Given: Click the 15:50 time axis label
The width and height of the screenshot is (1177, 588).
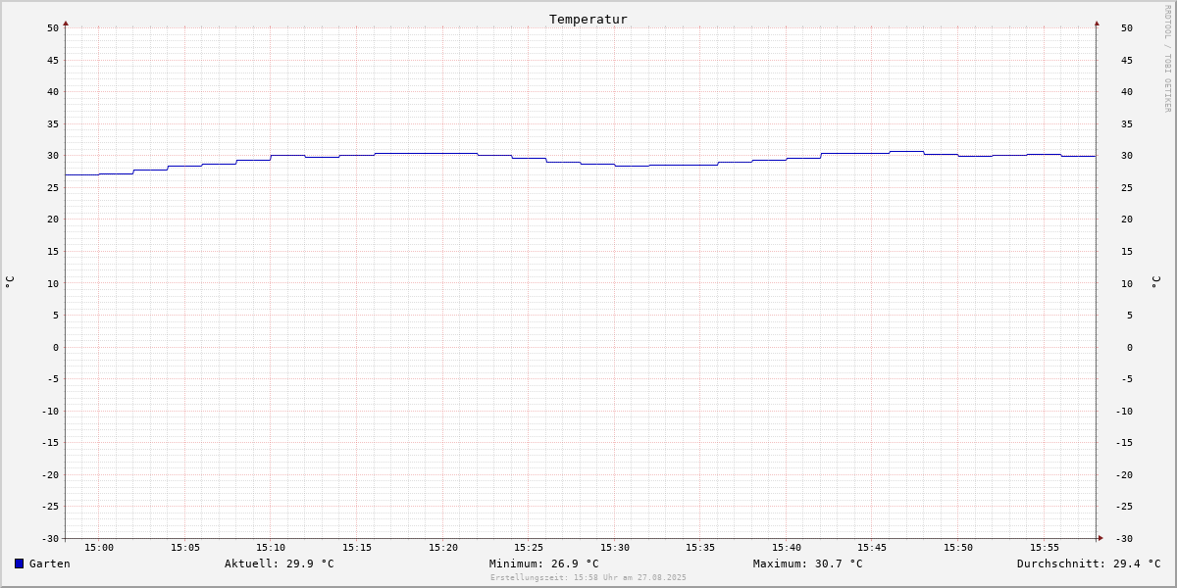Looking at the screenshot, I should (x=958, y=548).
